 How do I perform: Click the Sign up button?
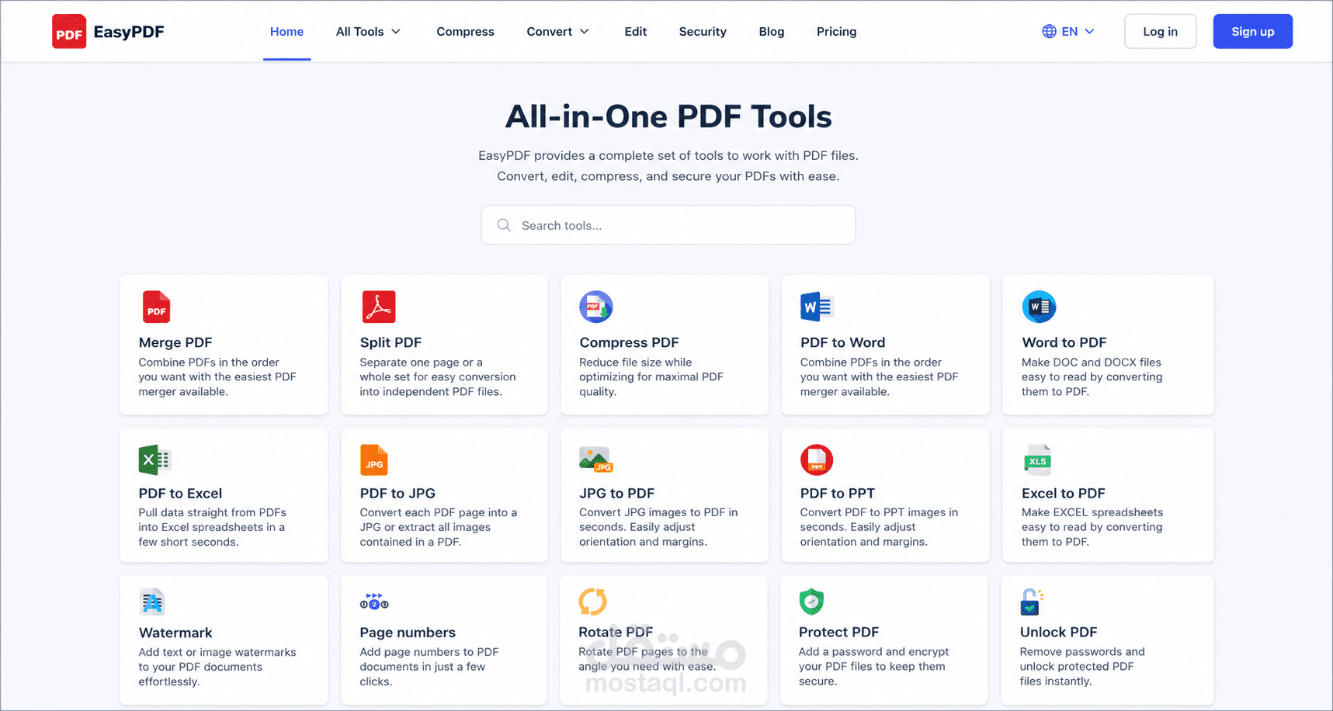1252,32
